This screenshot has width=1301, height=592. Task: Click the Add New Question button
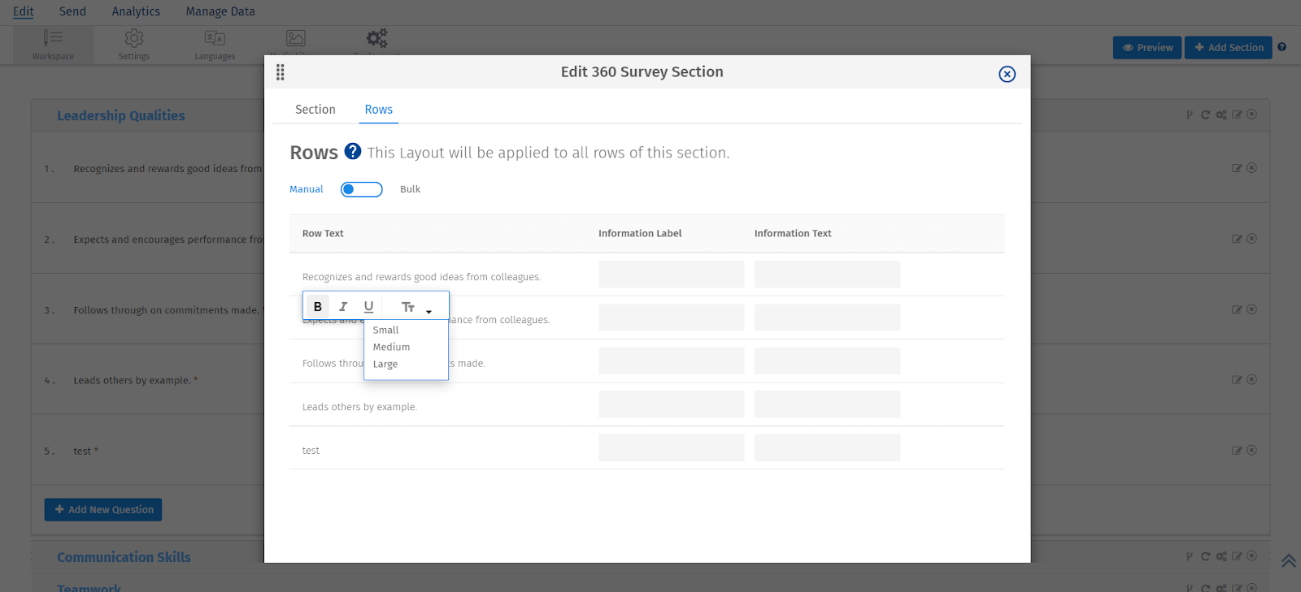point(103,510)
